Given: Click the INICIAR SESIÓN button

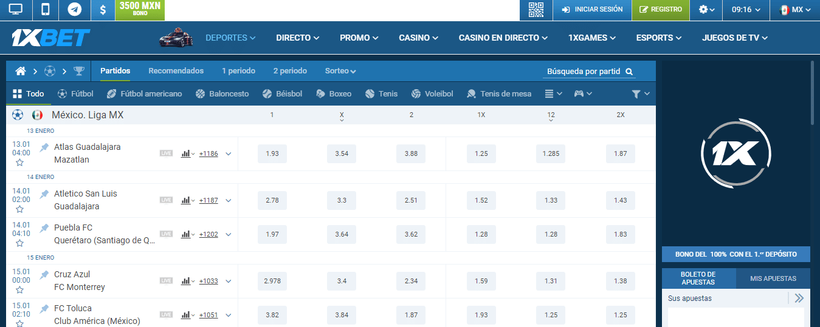Looking at the screenshot, I should pos(592,10).
